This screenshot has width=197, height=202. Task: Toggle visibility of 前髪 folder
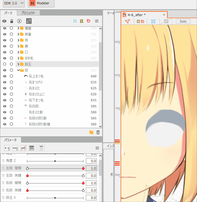[x=5, y=34]
